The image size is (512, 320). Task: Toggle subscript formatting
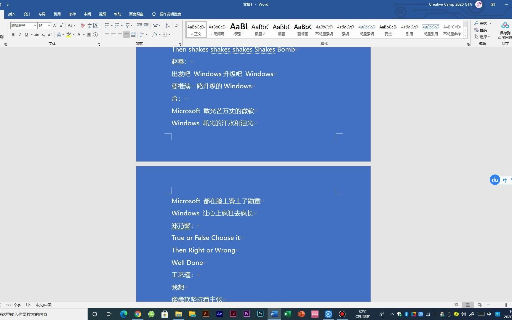[43, 35]
